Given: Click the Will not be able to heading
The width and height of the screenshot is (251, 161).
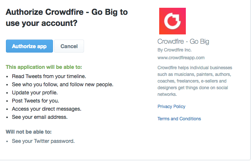Looking at the screenshot, I should pyautogui.click(x=29, y=132).
